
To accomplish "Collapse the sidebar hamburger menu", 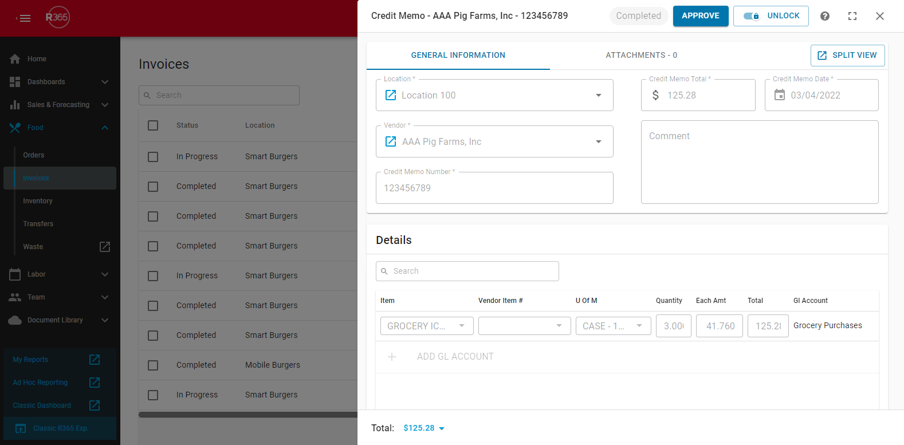I will (23, 18).
